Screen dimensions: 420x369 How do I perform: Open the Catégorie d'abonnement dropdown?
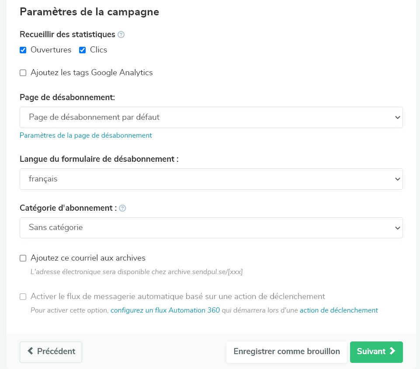(211, 227)
